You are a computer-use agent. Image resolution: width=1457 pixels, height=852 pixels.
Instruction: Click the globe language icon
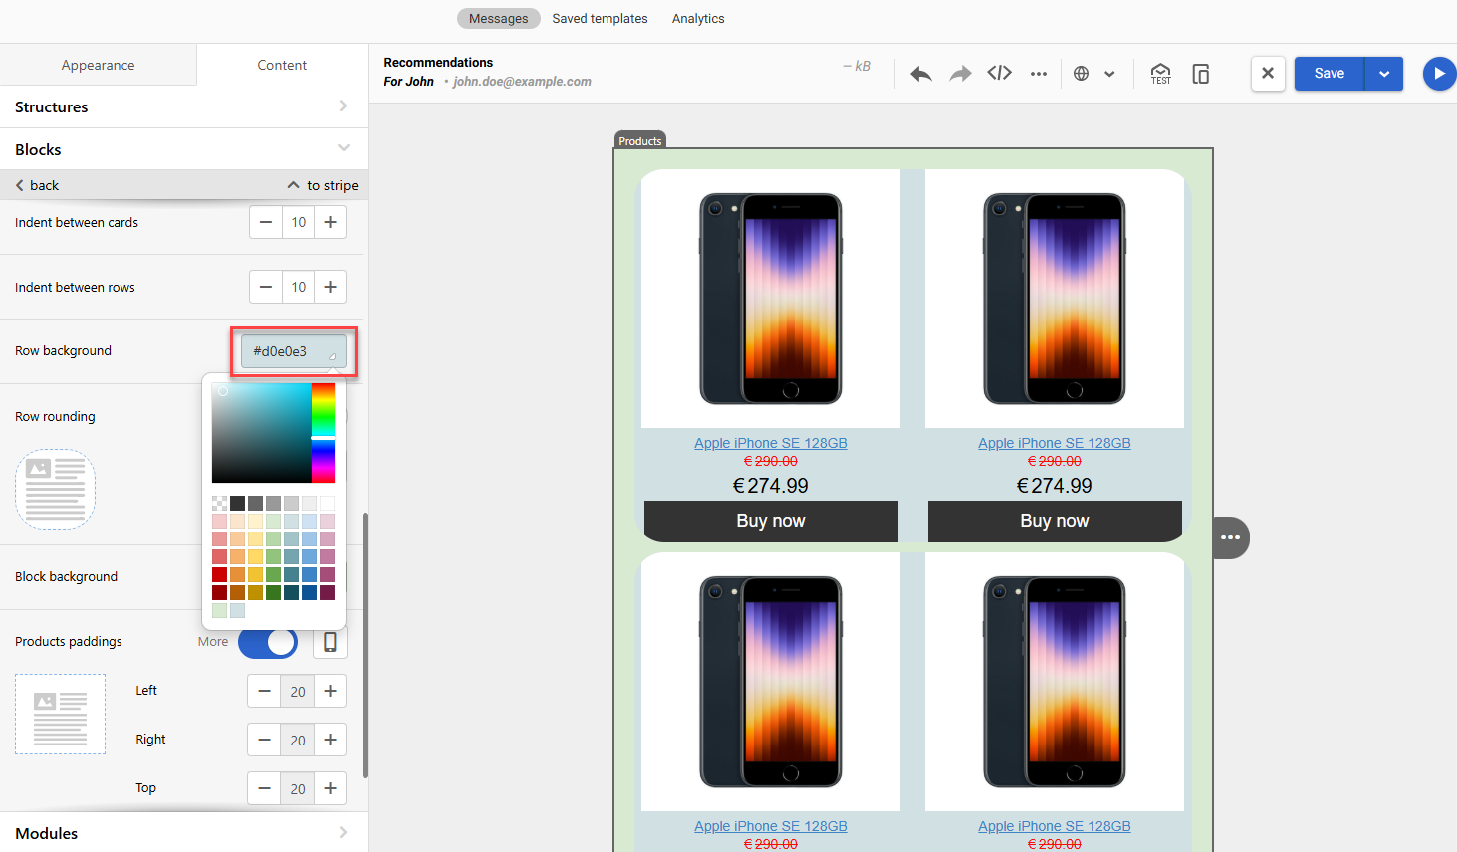pyautogui.click(x=1082, y=74)
